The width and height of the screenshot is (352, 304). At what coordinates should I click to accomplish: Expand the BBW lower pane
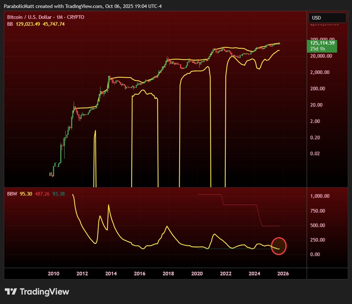pyautogui.click(x=176, y=188)
